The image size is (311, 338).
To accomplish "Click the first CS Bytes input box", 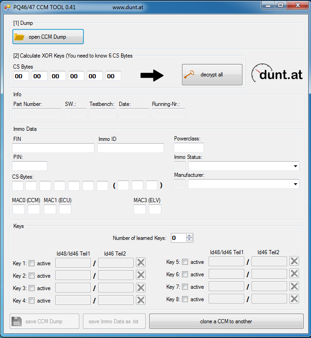I will click(22, 76).
